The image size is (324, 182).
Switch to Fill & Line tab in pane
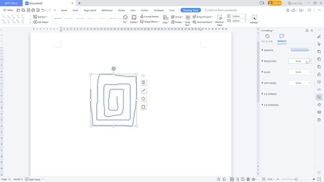click(267, 38)
